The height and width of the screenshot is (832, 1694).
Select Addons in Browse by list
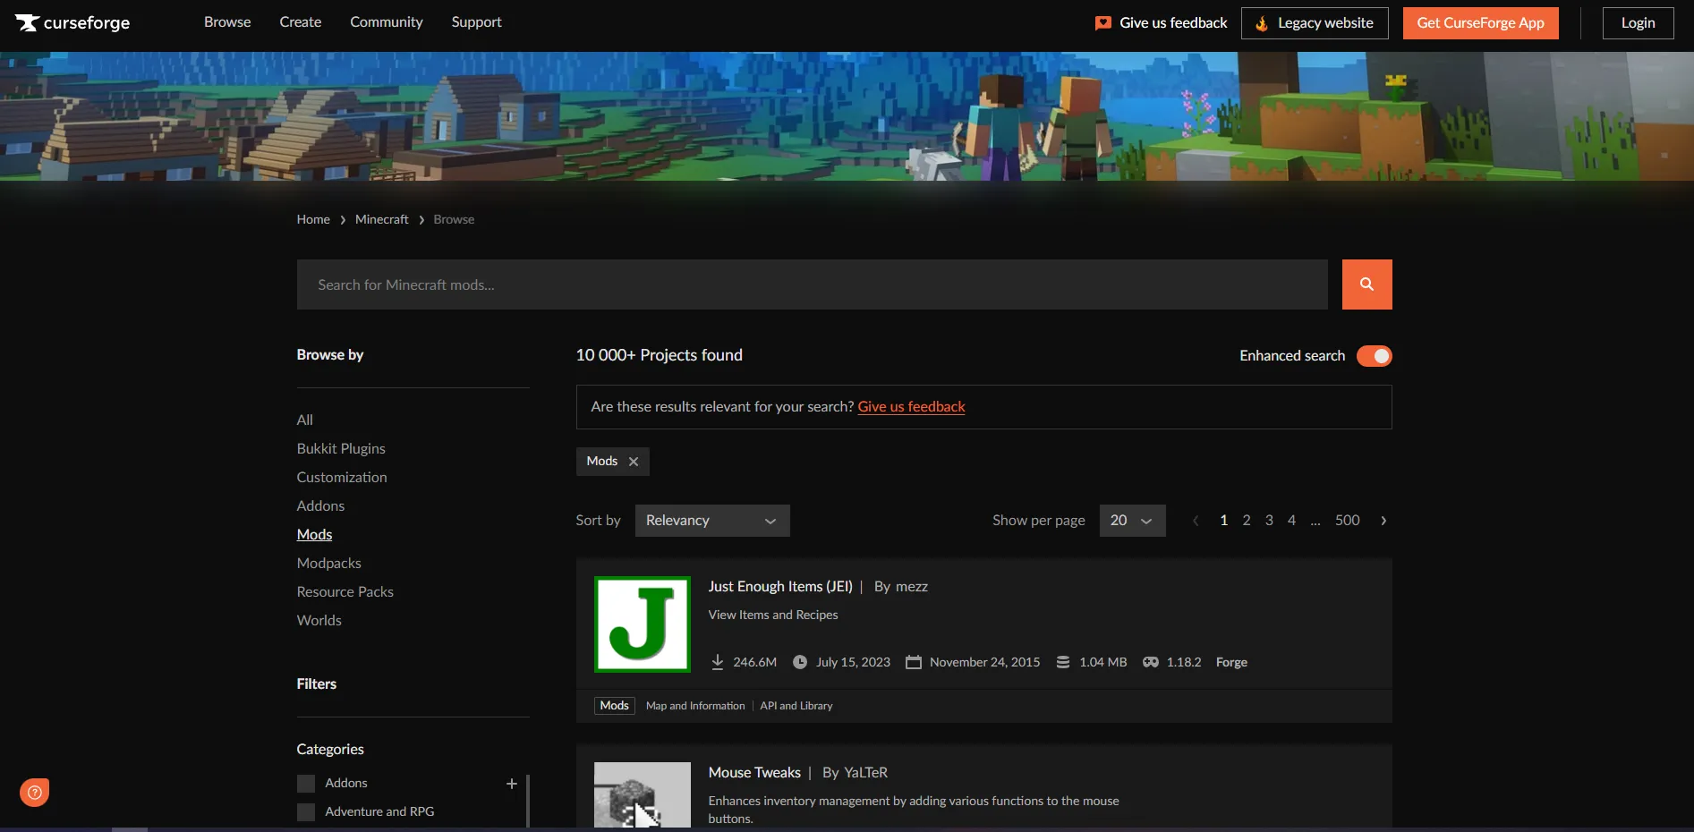click(320, 506)
